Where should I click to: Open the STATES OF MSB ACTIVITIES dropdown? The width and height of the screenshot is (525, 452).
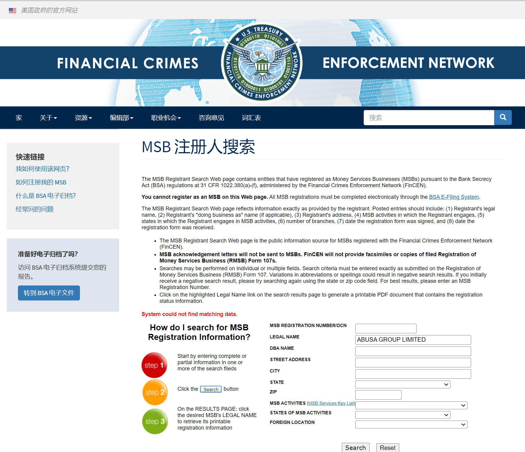click(x=403, y=415)
